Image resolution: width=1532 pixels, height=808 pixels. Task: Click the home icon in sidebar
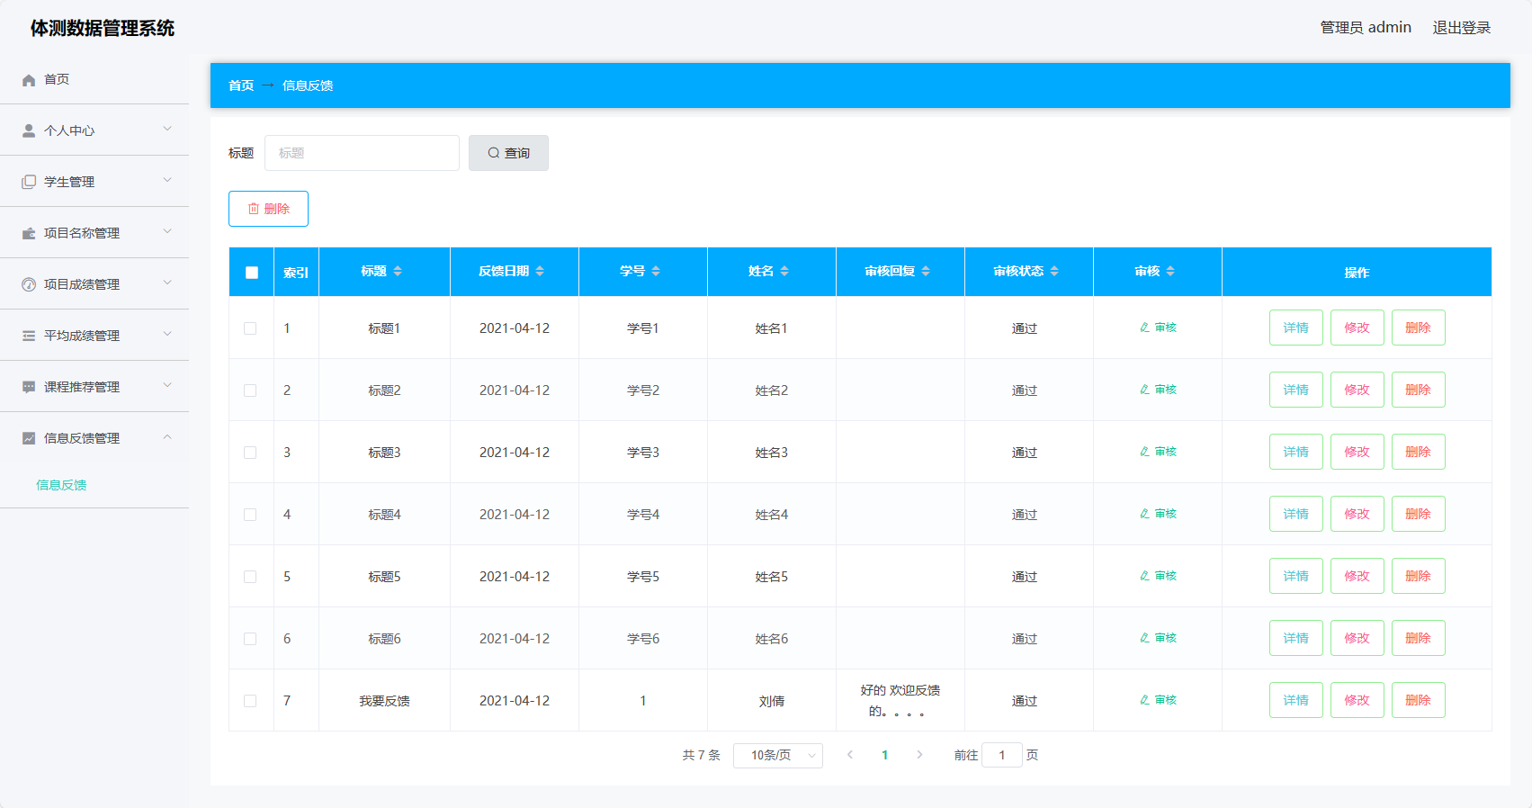(29, 80)
